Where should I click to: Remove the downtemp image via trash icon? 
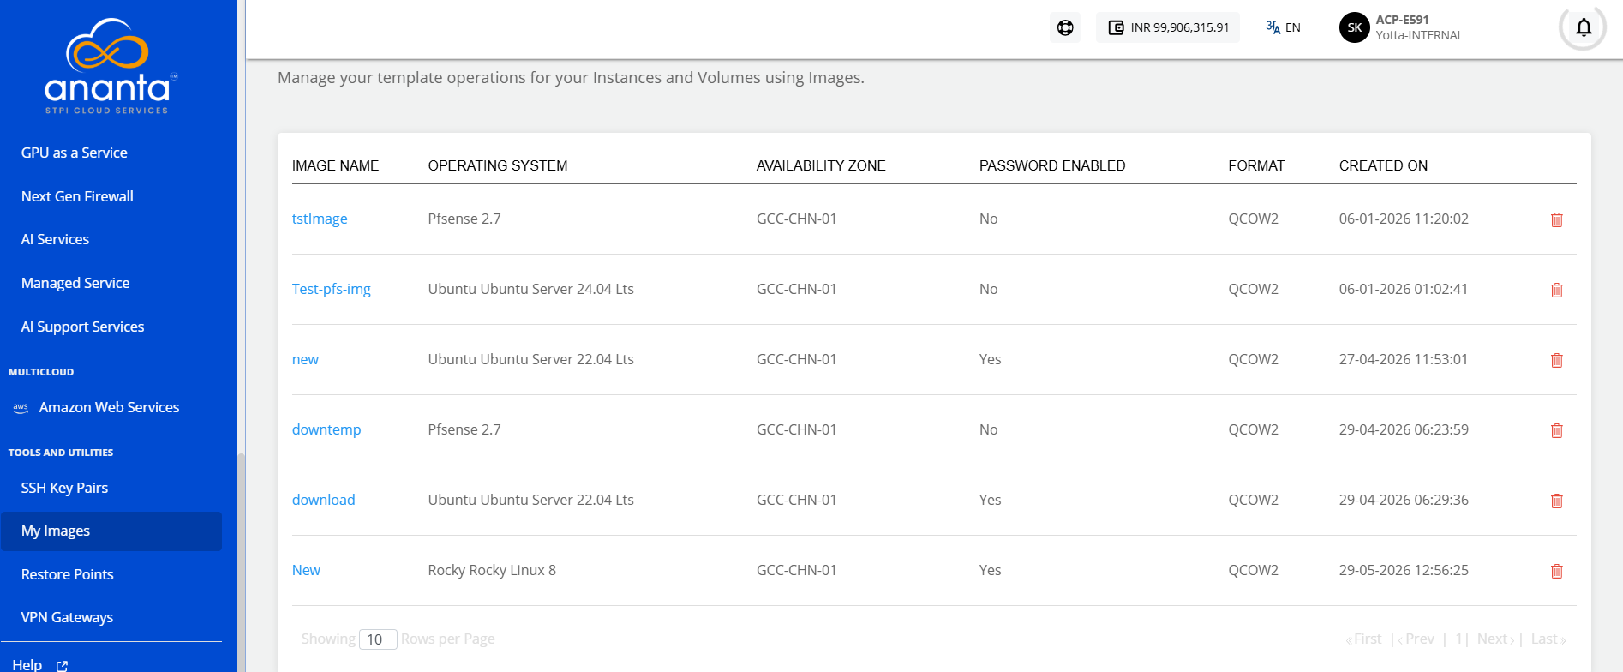(x=1557, y=430)
